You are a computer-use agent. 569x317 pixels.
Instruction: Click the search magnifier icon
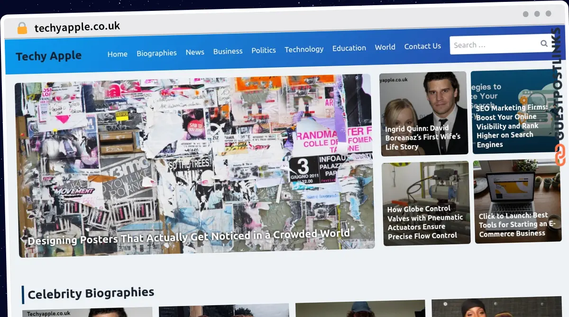tap(544, 44)
